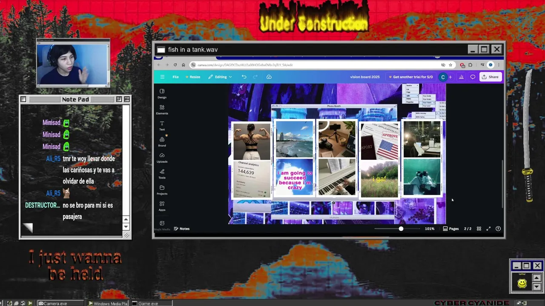This screenshot has height=306, width=545.
Task: Open the Apps panel in sidebar
Action: pyautogui.click(x=162, y=206)
